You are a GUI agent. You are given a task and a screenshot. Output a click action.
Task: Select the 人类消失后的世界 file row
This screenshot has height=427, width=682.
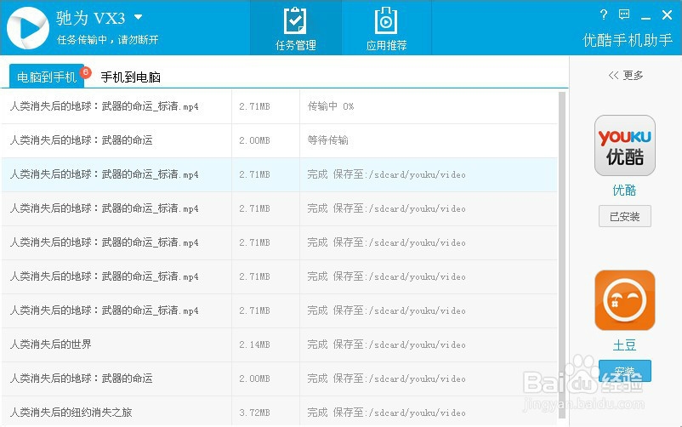coord(279,344)
